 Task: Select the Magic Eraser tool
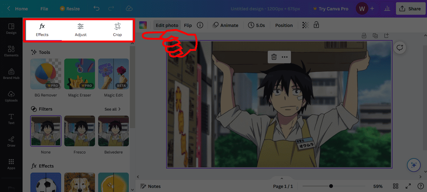tap(80, 74)
